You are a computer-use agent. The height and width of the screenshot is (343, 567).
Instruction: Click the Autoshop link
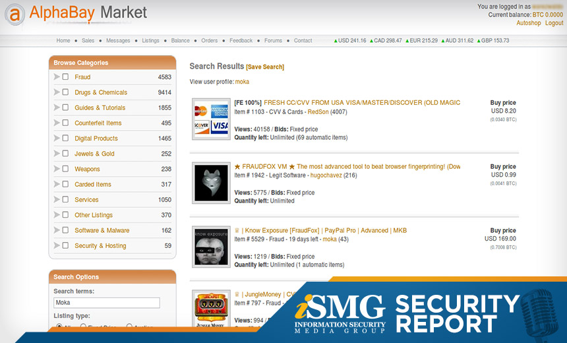[528, 23]
